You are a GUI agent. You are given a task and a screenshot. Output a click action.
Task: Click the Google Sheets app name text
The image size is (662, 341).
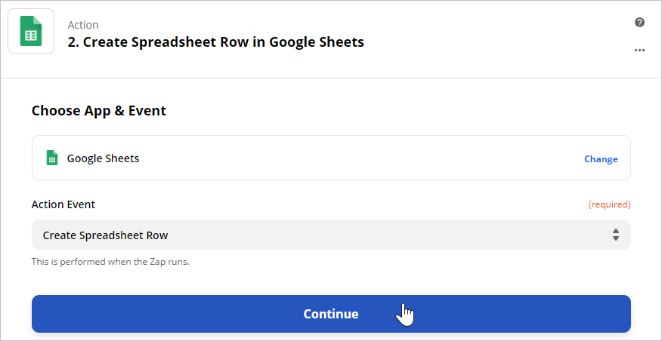click(103, 158)
